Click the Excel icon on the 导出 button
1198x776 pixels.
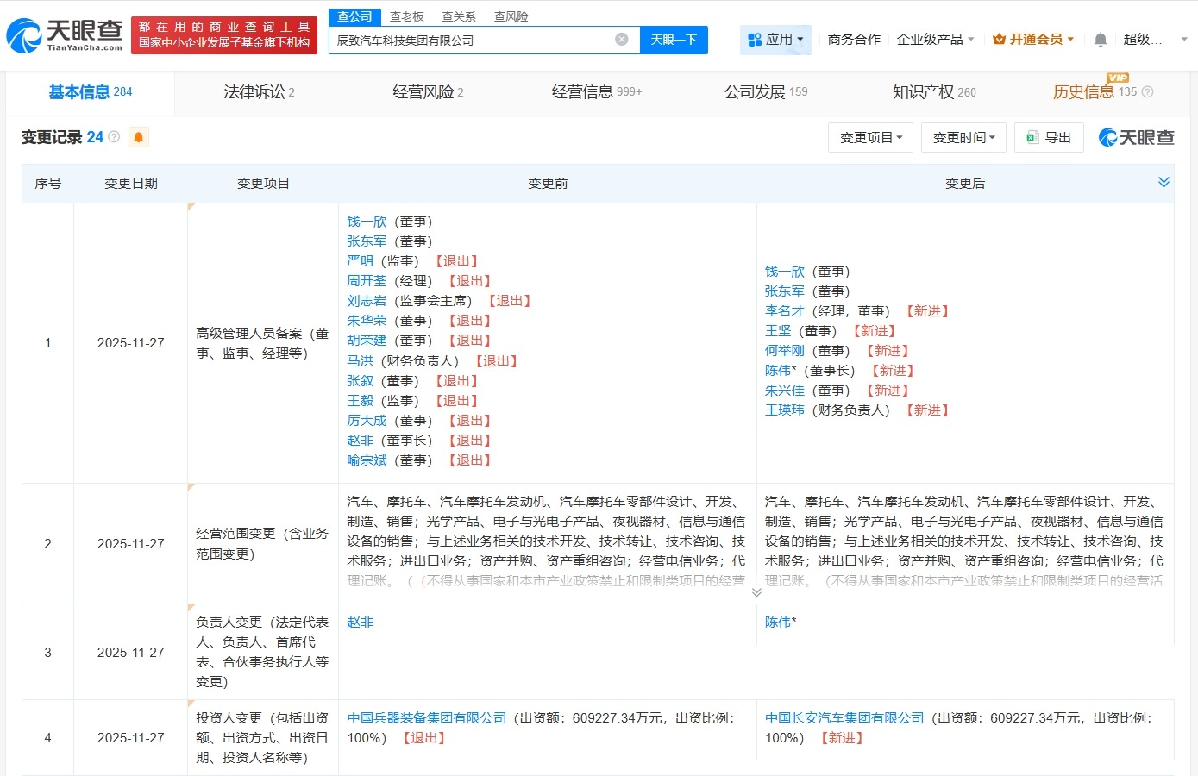tap(1032, 136)
